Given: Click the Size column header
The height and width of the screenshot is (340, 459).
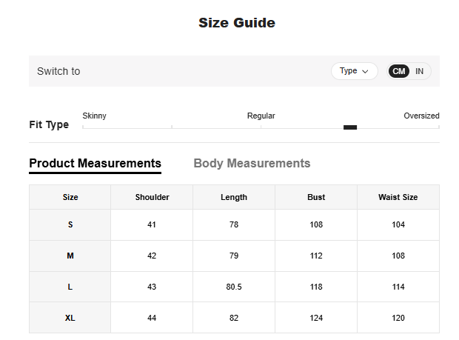Looking at the screenshot, I should pos(70,197).
